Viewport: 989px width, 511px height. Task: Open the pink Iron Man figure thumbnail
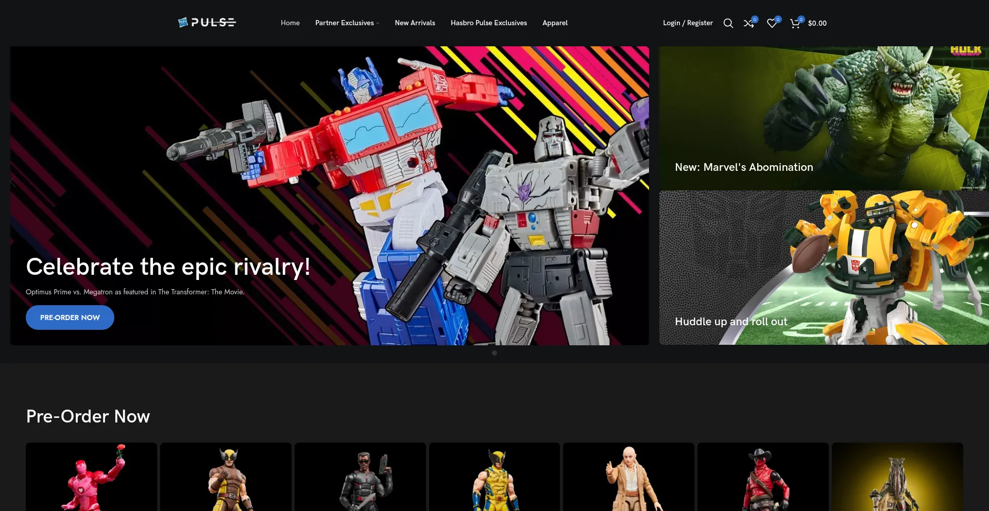tap(91, 477)
